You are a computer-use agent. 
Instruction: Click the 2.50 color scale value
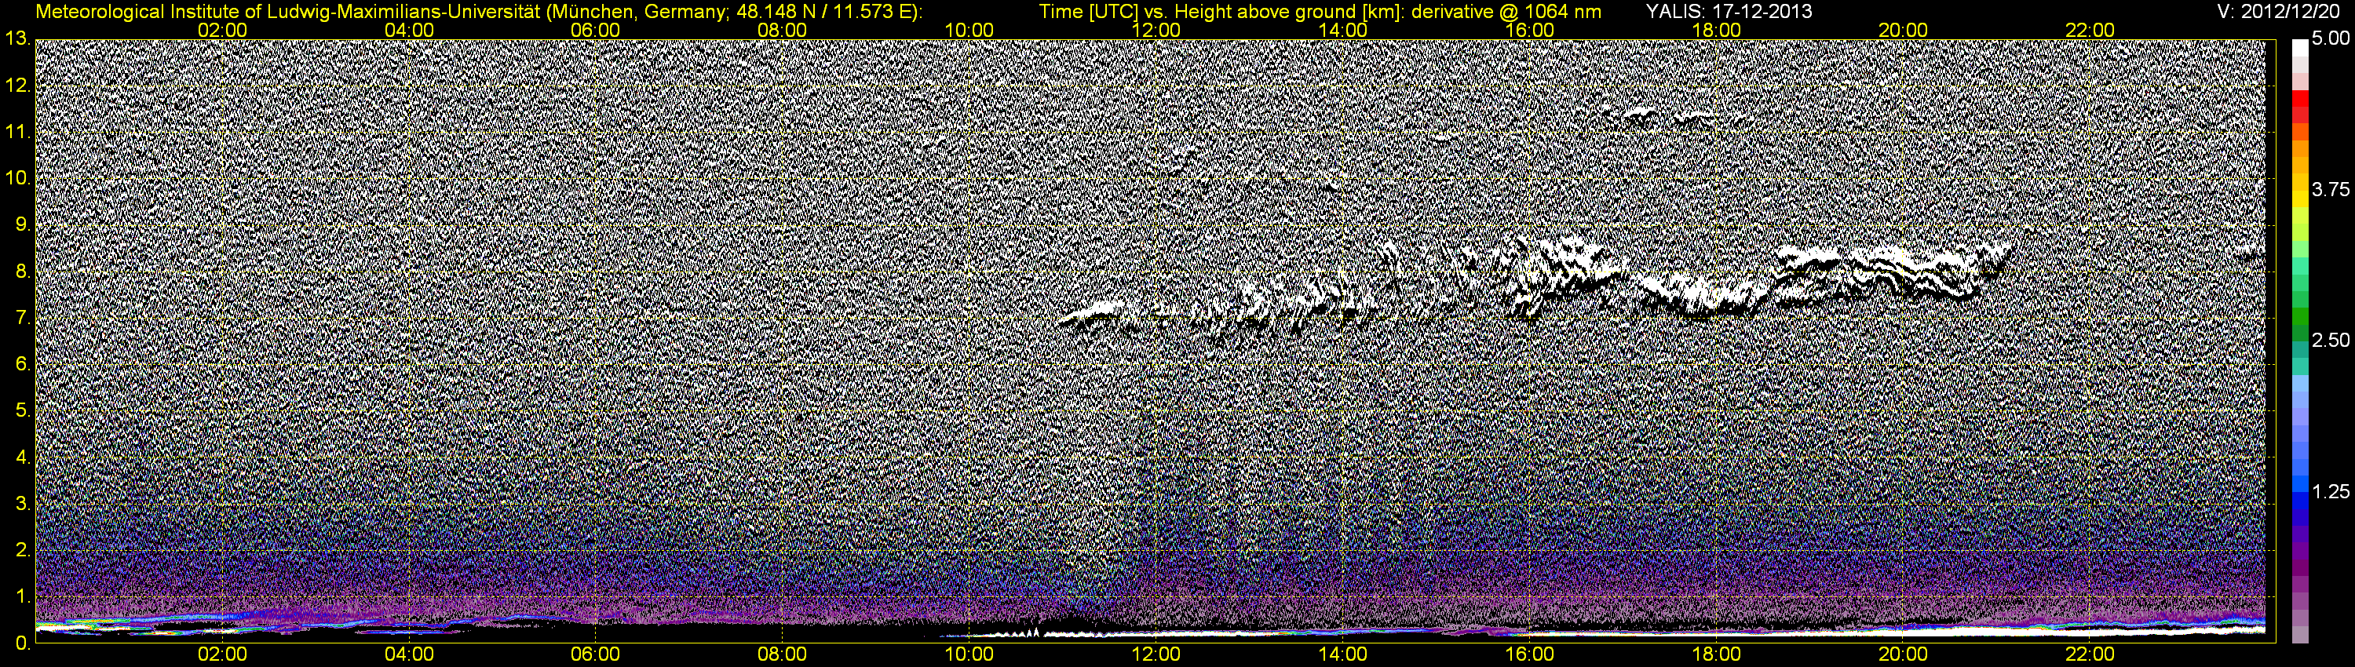[2331, 341]
